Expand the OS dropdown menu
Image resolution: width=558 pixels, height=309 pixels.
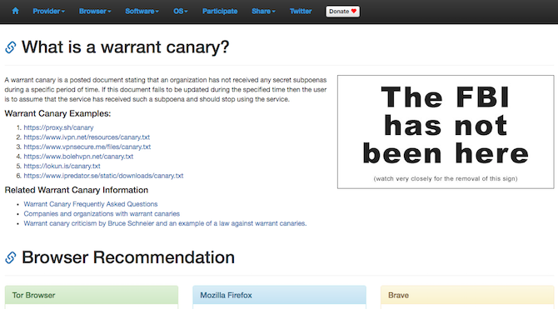(x=181, y=11)
